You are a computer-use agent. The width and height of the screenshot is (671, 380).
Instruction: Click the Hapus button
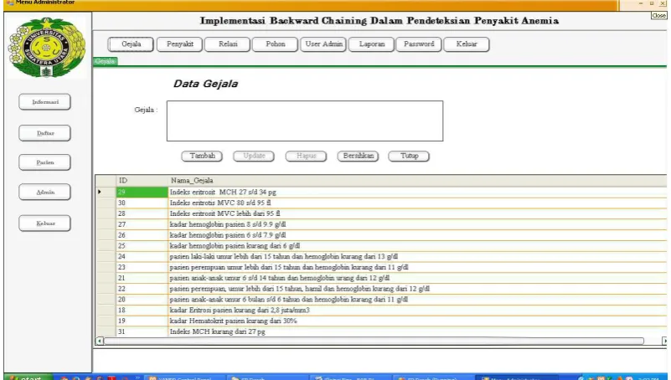coord(306,156)
